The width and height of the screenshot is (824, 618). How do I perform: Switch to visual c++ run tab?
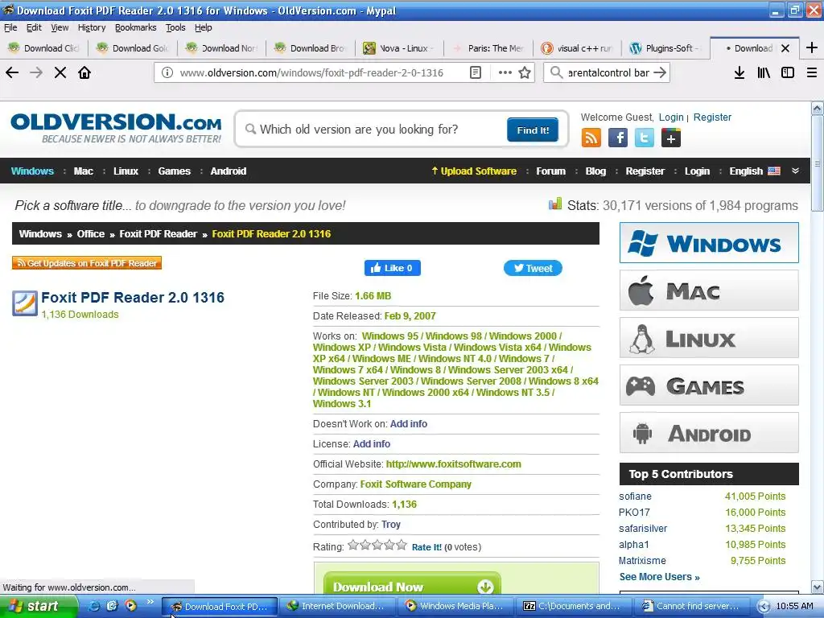click(x=576, y=48)
